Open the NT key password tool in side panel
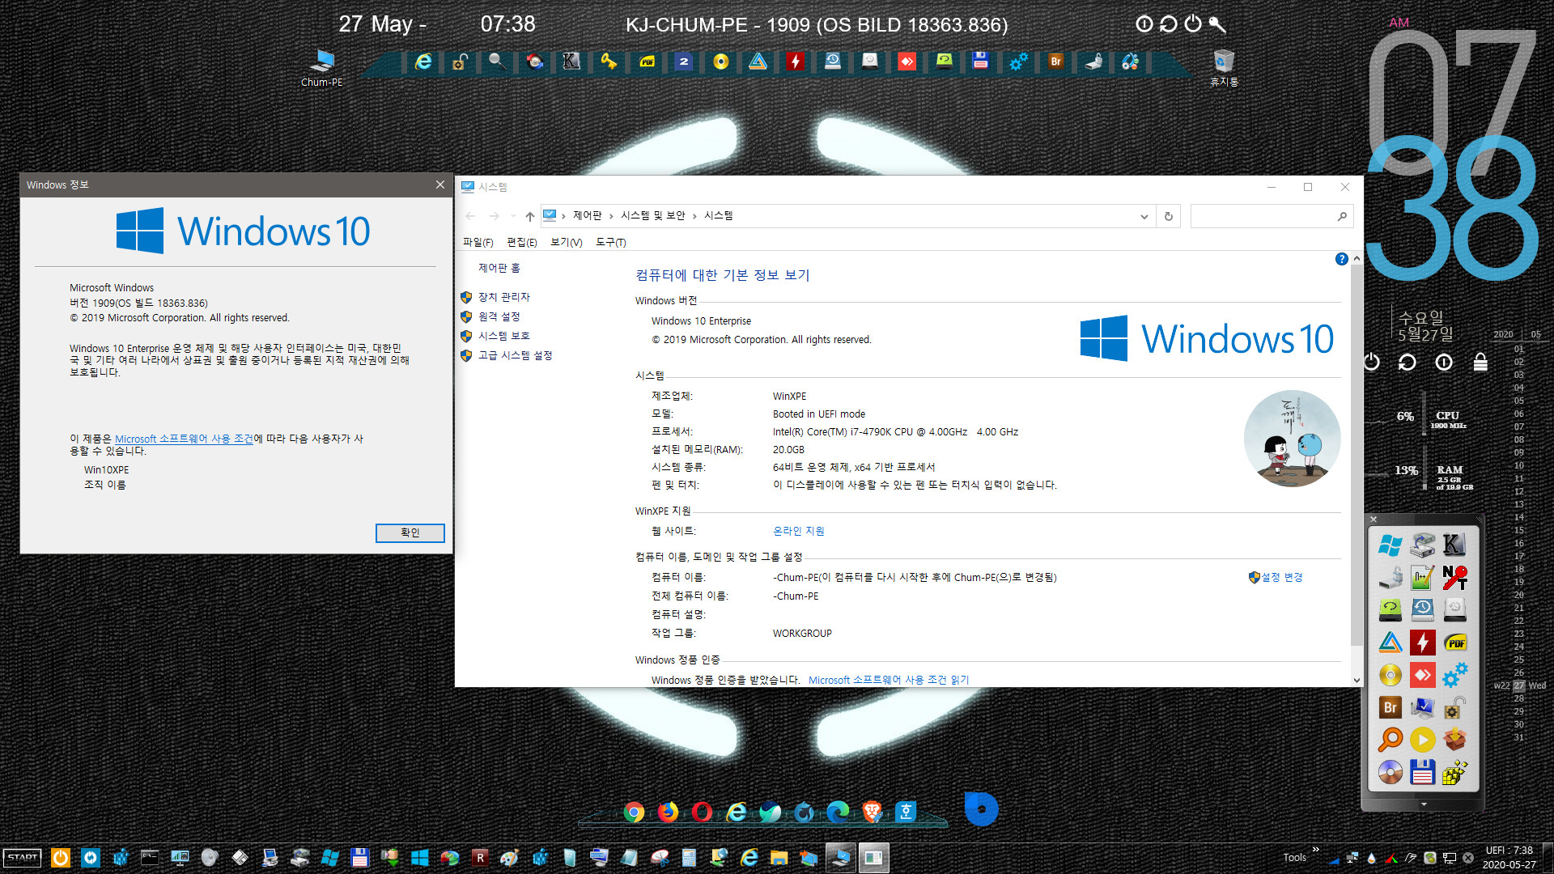This screenshot has width=1554, height=874. pyautogui.click(x=1454, y=578)
